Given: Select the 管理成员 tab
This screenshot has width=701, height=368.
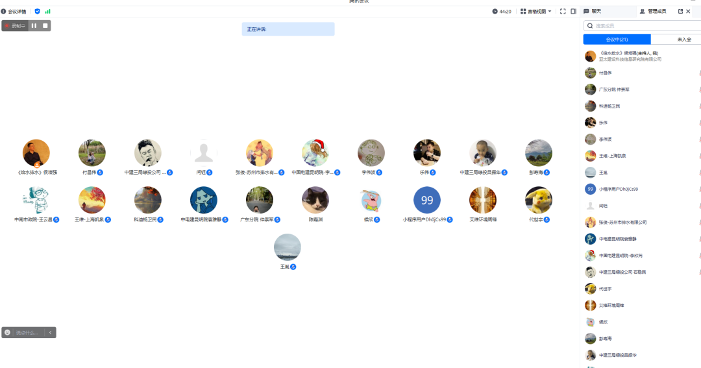Looking at the screenshot, I should pyautogui.click(x=652, y=11).
